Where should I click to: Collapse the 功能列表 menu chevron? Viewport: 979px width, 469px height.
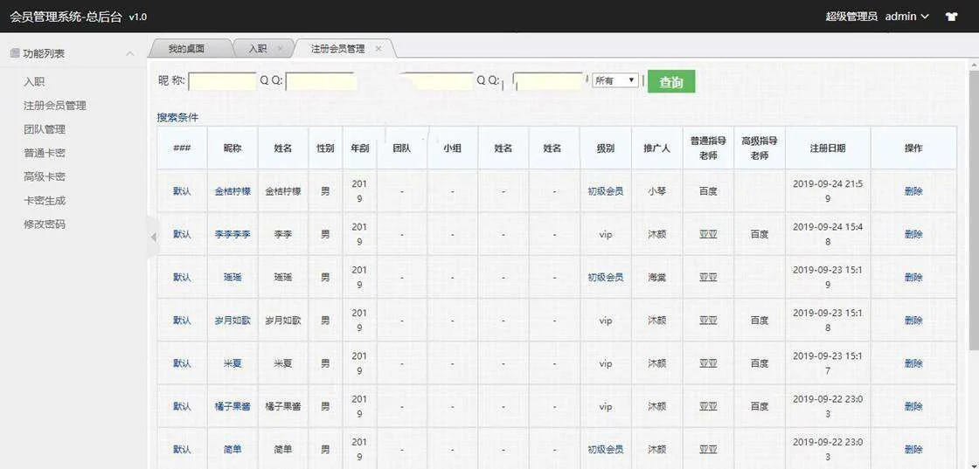[130, 54]
